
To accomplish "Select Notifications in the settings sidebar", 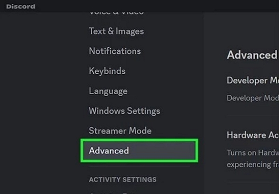I will click(x=114, y=51).
